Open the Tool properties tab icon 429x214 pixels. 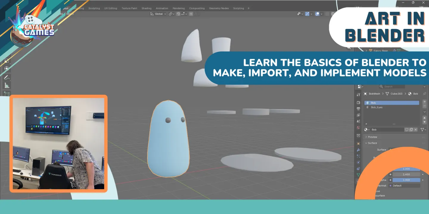coord(358,95)
